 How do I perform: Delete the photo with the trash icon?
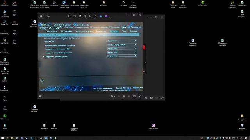[80, 16]
